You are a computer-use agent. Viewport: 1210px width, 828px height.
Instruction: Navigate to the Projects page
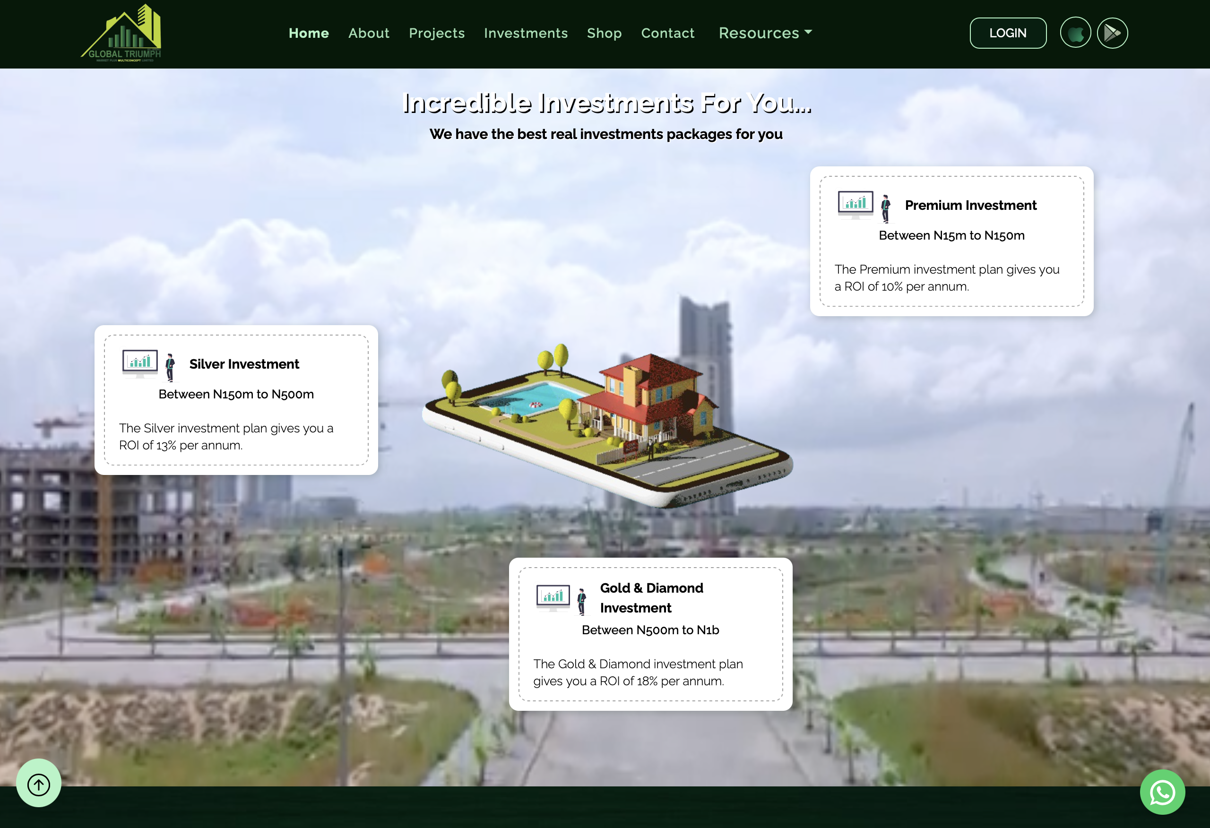pyautogui.click(x=436, y=34)
